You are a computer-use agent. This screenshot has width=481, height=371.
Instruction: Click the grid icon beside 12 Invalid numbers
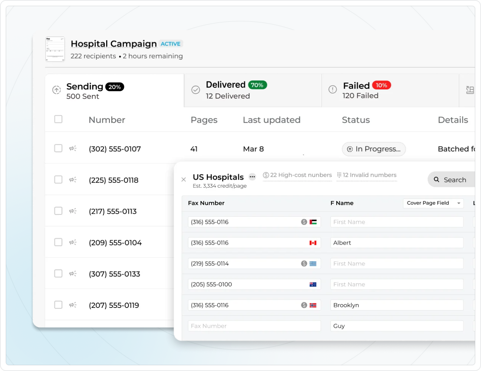[x=339, y=175]
